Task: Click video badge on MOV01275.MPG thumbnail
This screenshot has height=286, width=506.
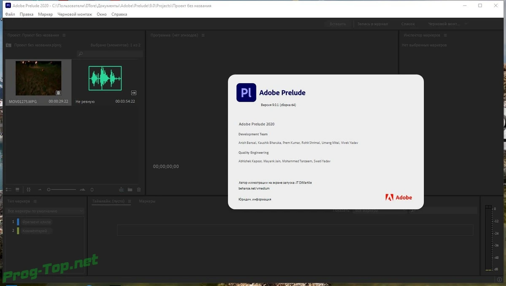Action: 59,93
